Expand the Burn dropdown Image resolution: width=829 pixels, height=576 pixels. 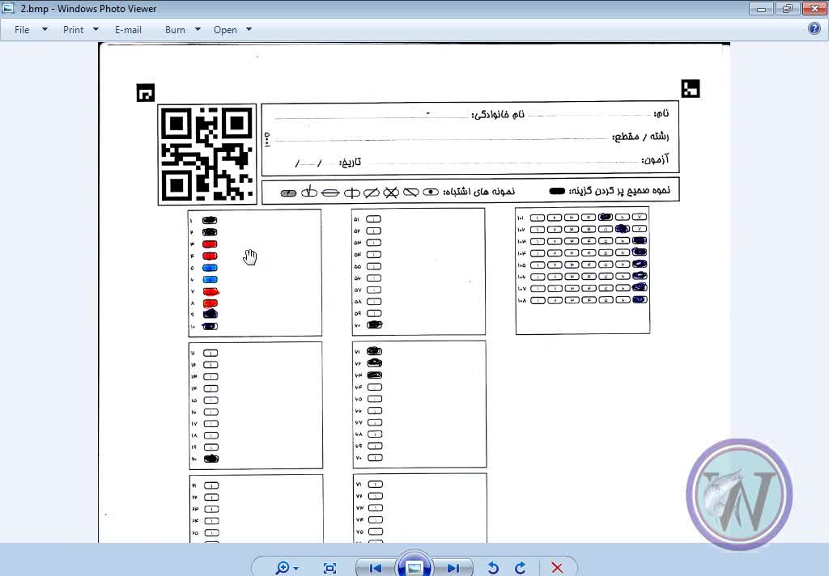(183, 29)
